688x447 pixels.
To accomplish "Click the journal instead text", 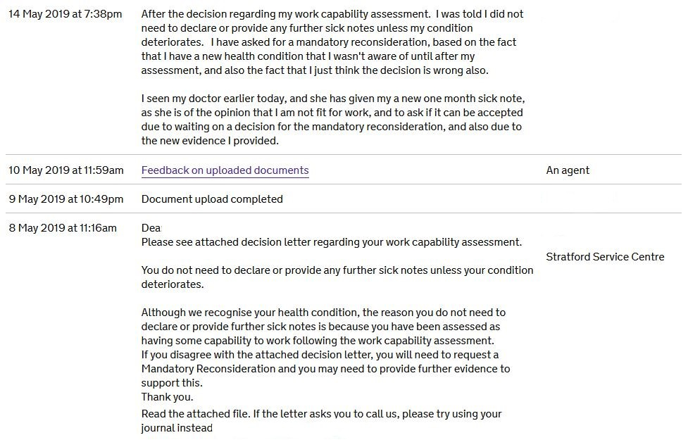I will (177, 428).
